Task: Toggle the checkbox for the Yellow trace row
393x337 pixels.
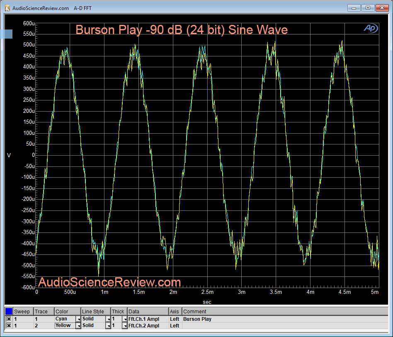Action: point(9,325)
